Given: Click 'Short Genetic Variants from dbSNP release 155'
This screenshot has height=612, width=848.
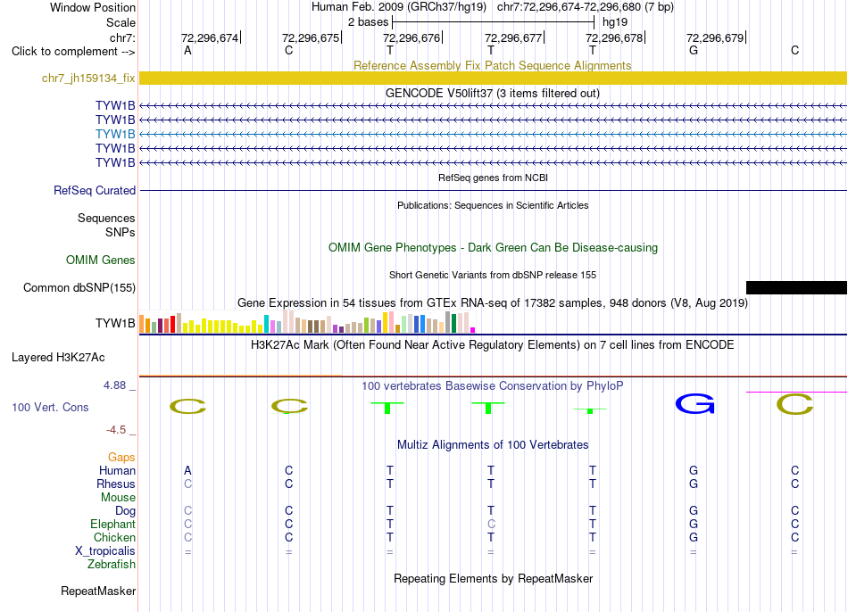Looking at the screenshot, I should (x=493, y=275).
